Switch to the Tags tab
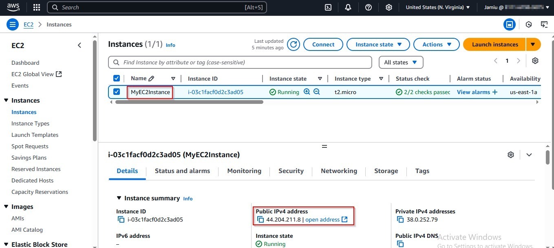The image size is (554, 248). click(x=422, y=171)
